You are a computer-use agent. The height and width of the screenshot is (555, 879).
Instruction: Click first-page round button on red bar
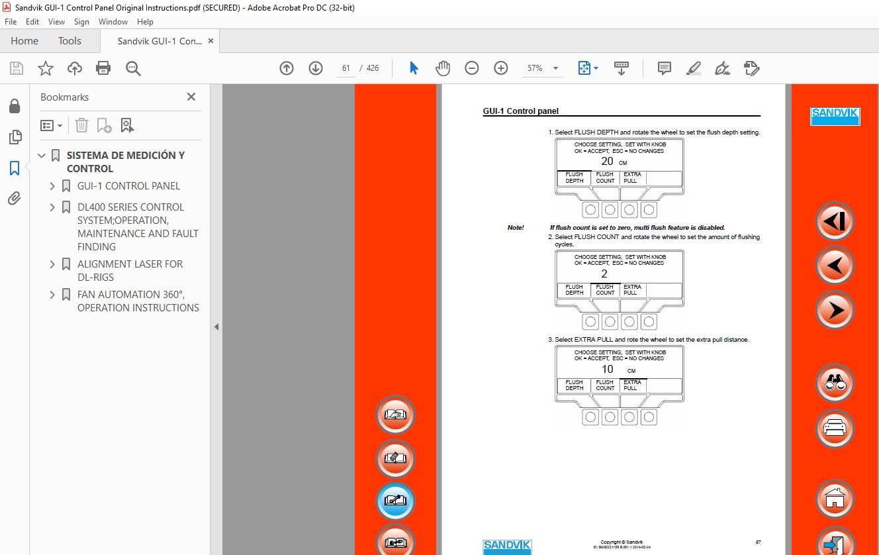click(835, 221)
